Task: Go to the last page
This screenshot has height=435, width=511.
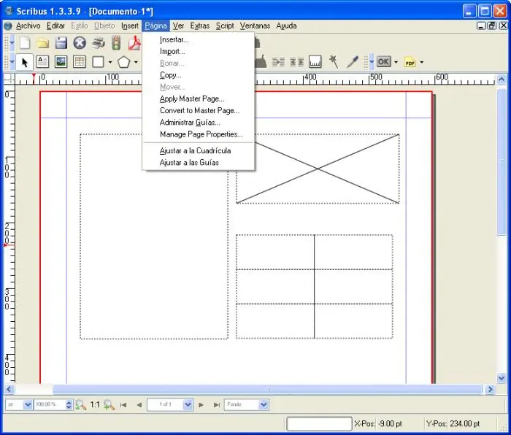Action: click(217, 404)
